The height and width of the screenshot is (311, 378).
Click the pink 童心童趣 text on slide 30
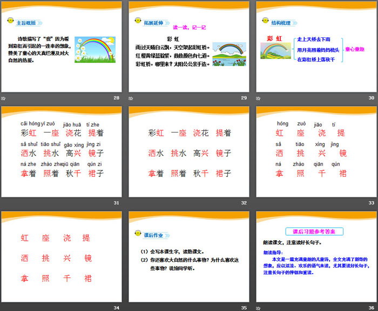(x=355, y=49)
